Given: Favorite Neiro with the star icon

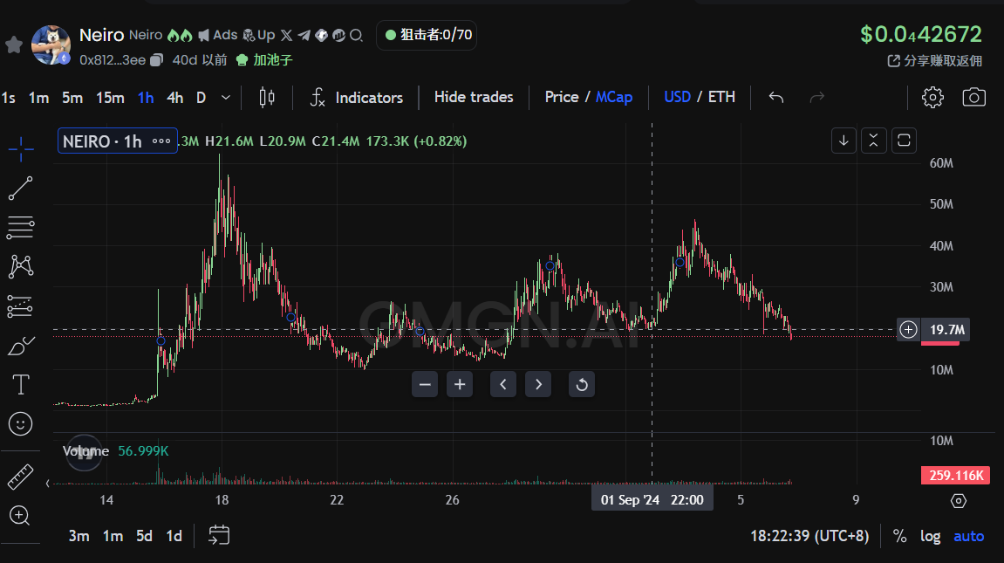Looking at the screenshot, I should pyautogui.click(x=14, y=45).
